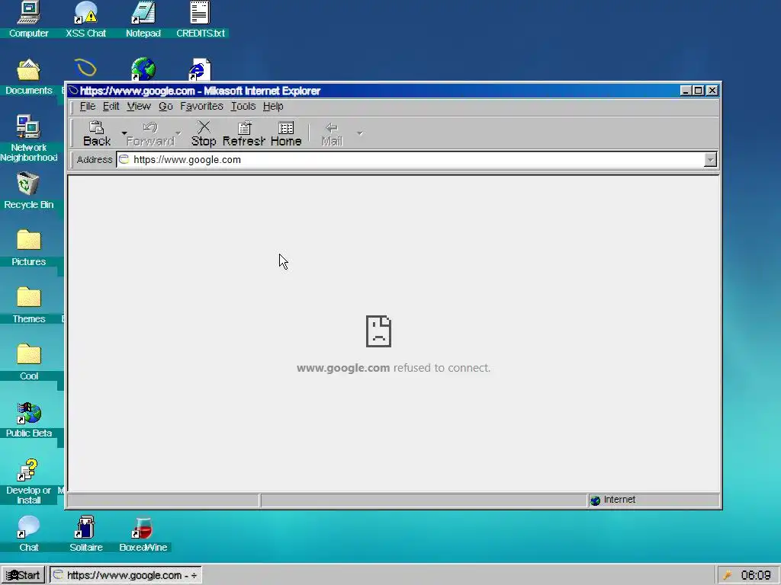Refresh the google.com page
Viewport: 781px width, 585px height.
pyautogui.click(x=243, y=133)
